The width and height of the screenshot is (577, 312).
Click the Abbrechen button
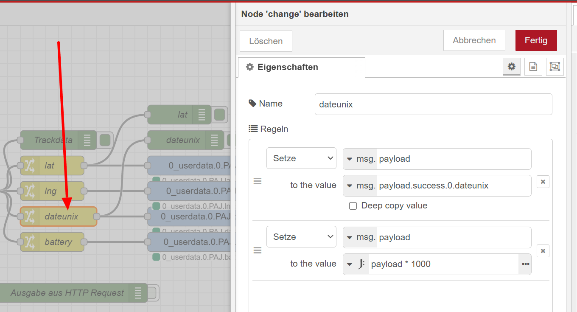pyautogui.click(x=474, y=40)
